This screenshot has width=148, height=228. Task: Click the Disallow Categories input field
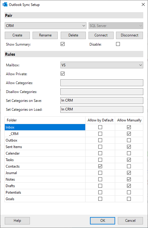[102, 91]
